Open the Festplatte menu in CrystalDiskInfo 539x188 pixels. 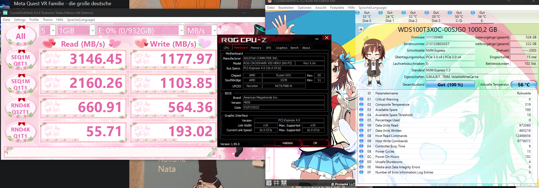tap(337, 8)
